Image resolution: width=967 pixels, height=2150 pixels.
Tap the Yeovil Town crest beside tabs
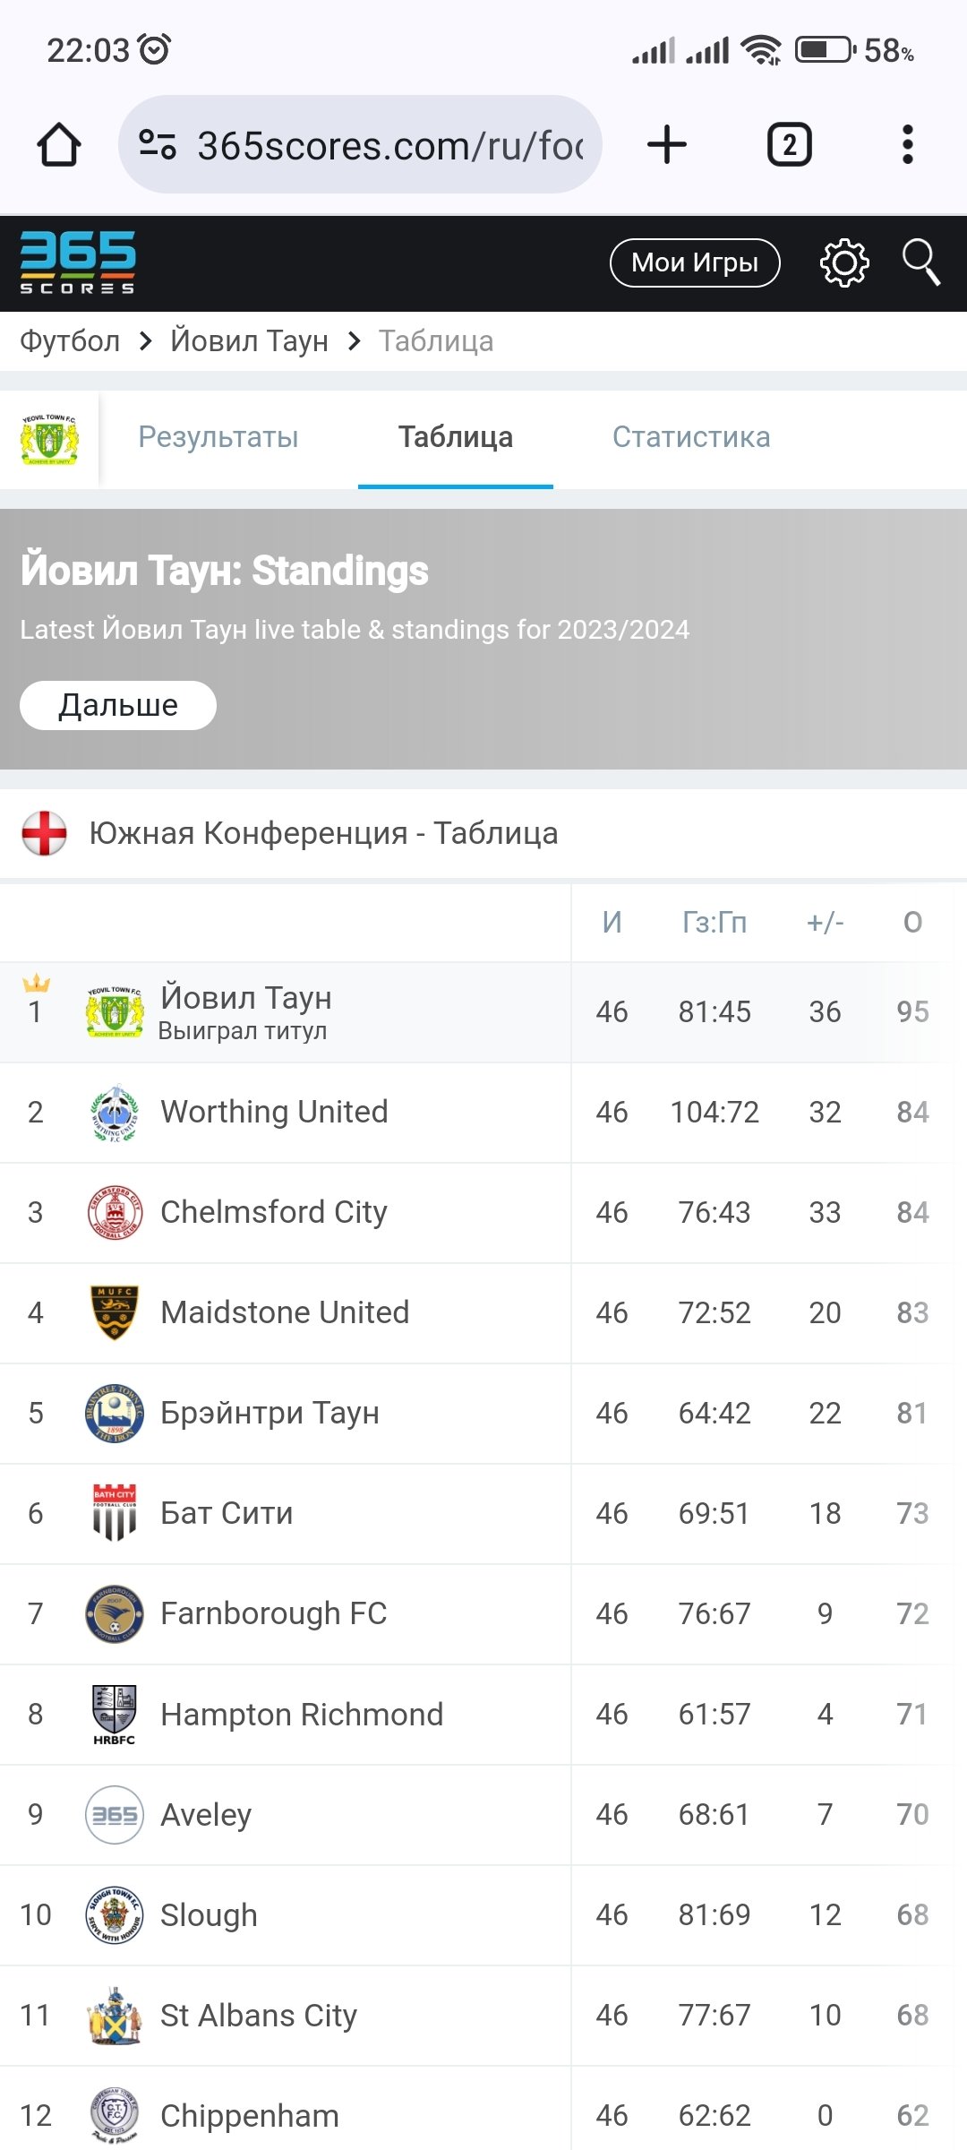coord(49,439)
